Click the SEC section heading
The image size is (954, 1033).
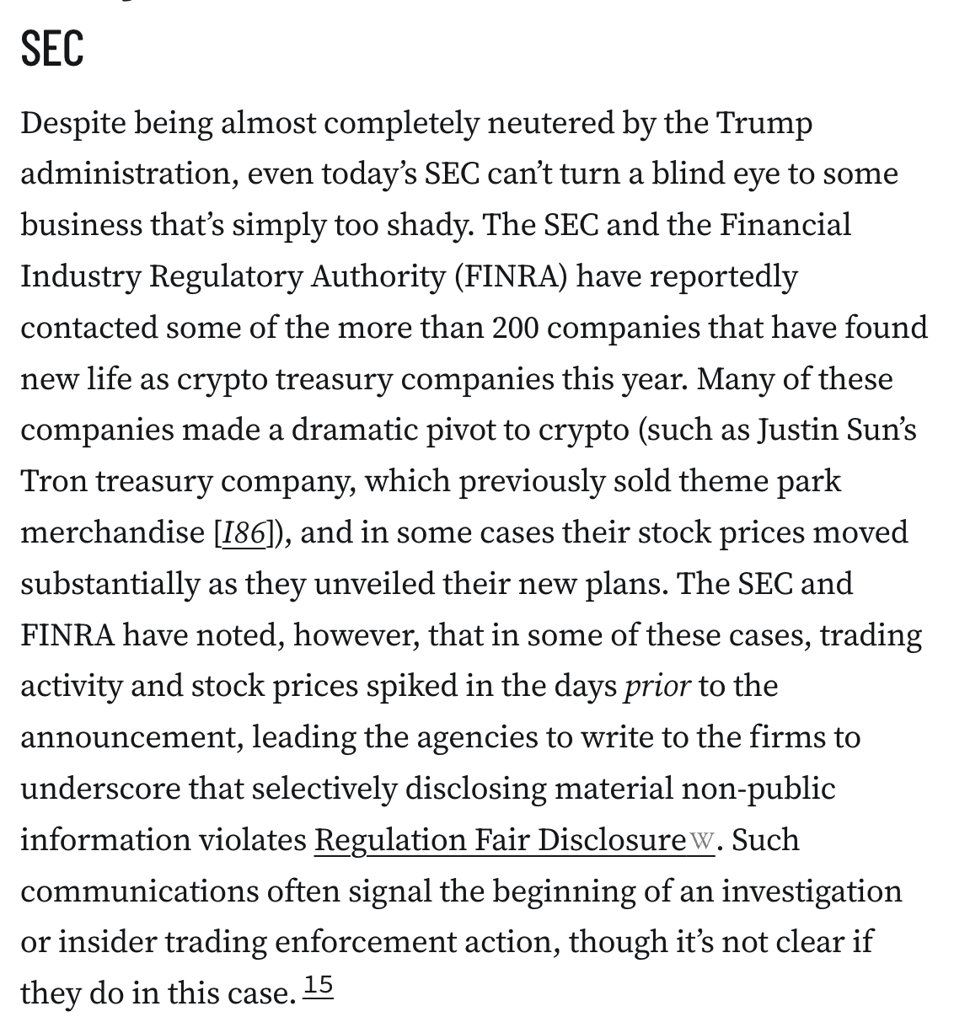tap(52, 48)
